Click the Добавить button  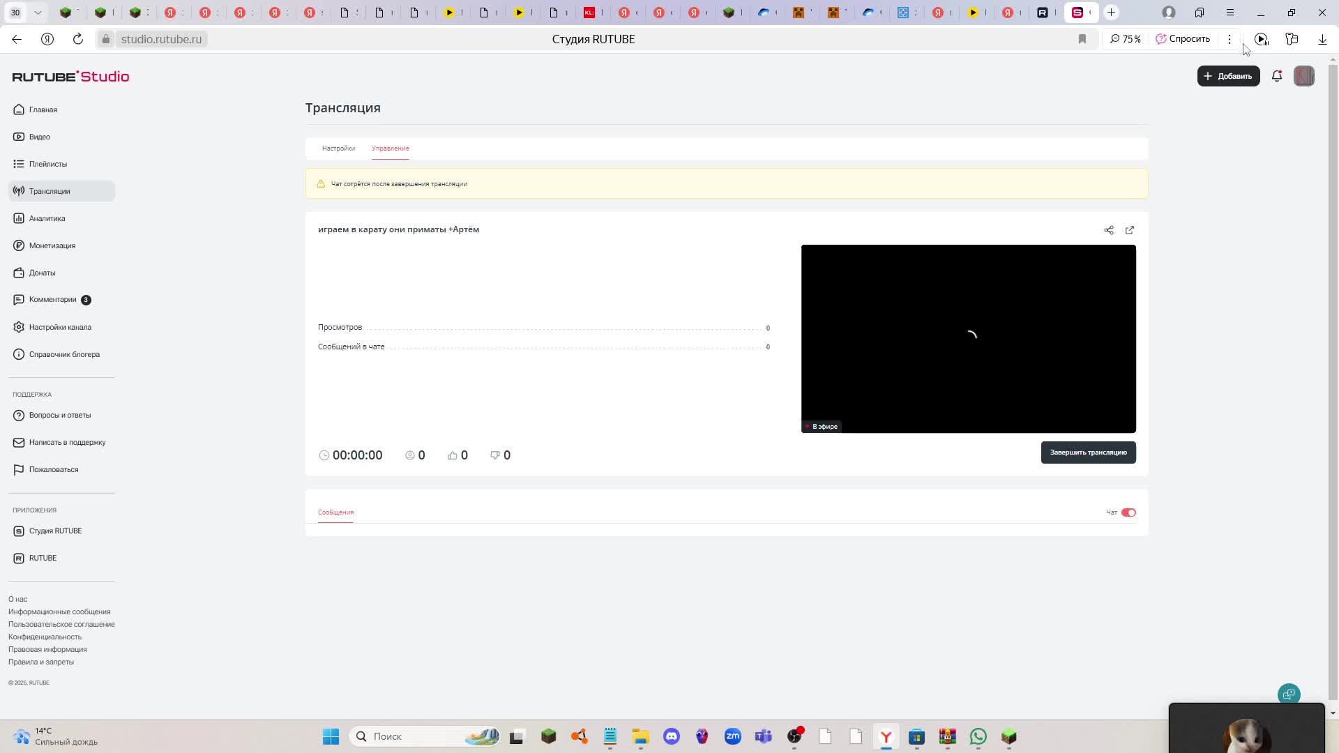1228,76
